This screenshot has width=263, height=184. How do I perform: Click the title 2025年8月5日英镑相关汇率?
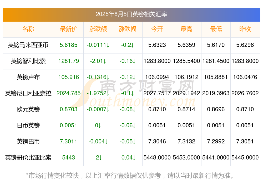[x=131, y=14]
